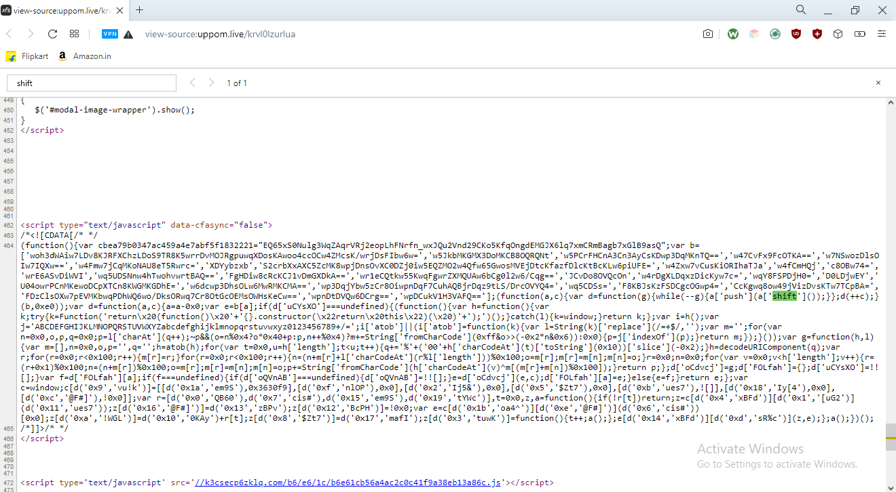The height and width of the screenshot is (492, 896).
Task: Open the pastel cube extension icon
Action: [753, 34]
